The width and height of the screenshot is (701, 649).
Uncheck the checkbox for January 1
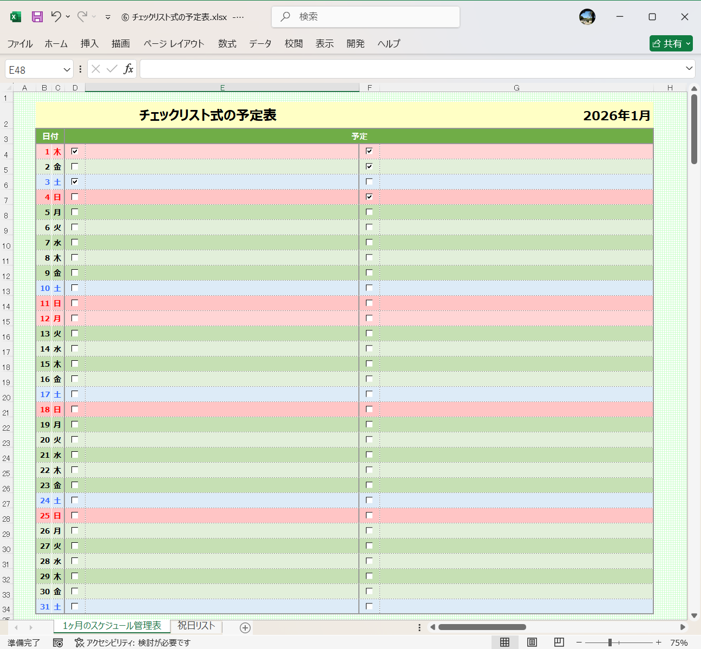coord(74,151)
